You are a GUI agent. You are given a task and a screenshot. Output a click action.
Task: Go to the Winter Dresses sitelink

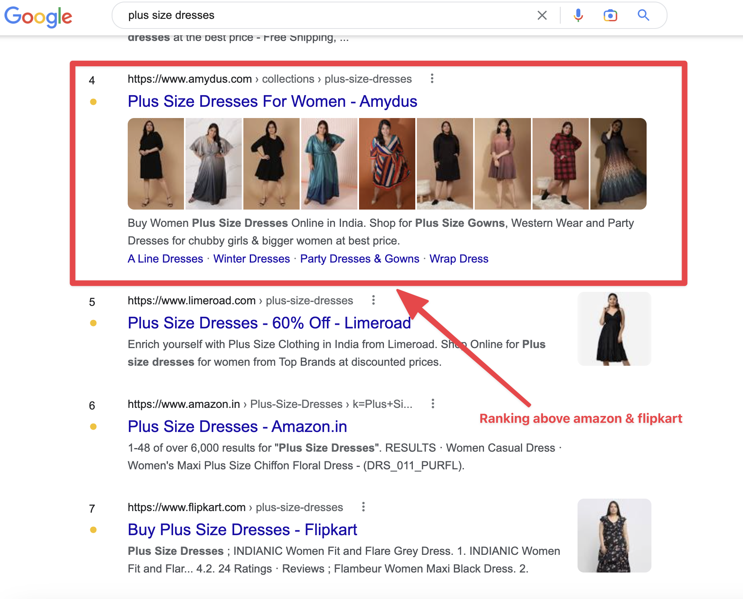pyautogui.click(x=251, y=259)
